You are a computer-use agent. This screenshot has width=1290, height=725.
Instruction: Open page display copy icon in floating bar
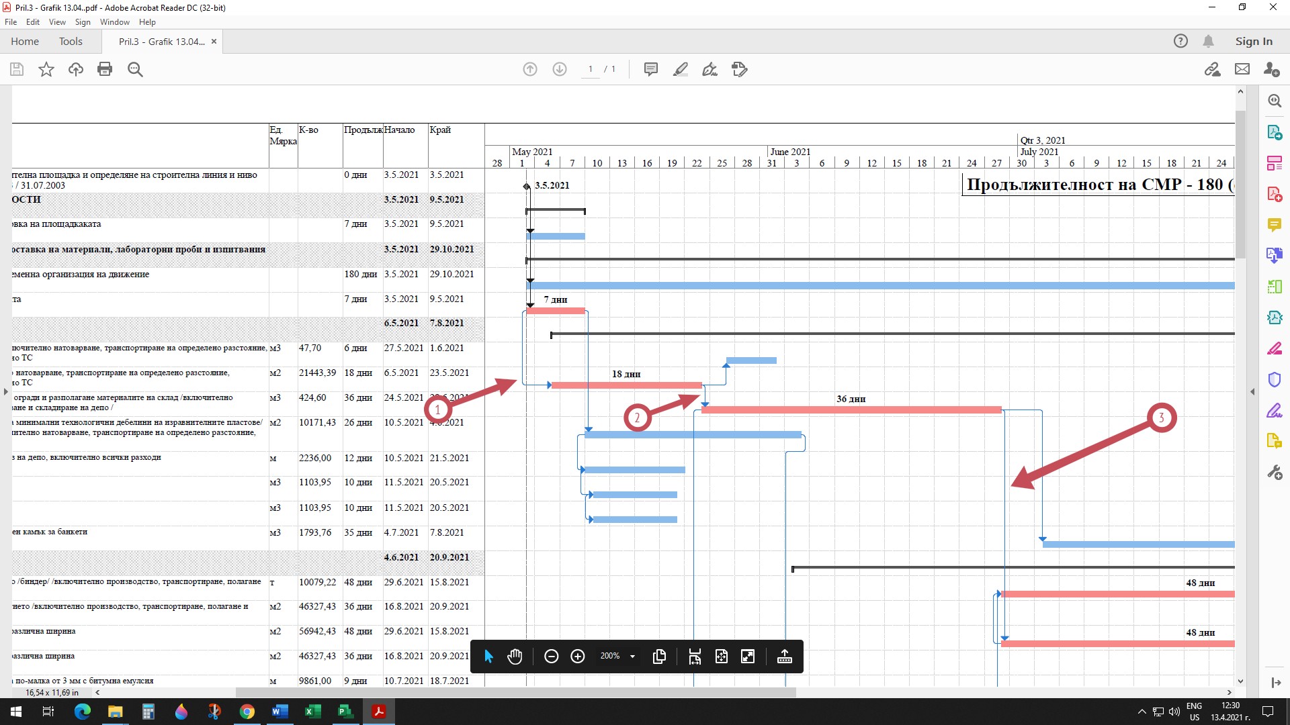click(x=659, y=657)
